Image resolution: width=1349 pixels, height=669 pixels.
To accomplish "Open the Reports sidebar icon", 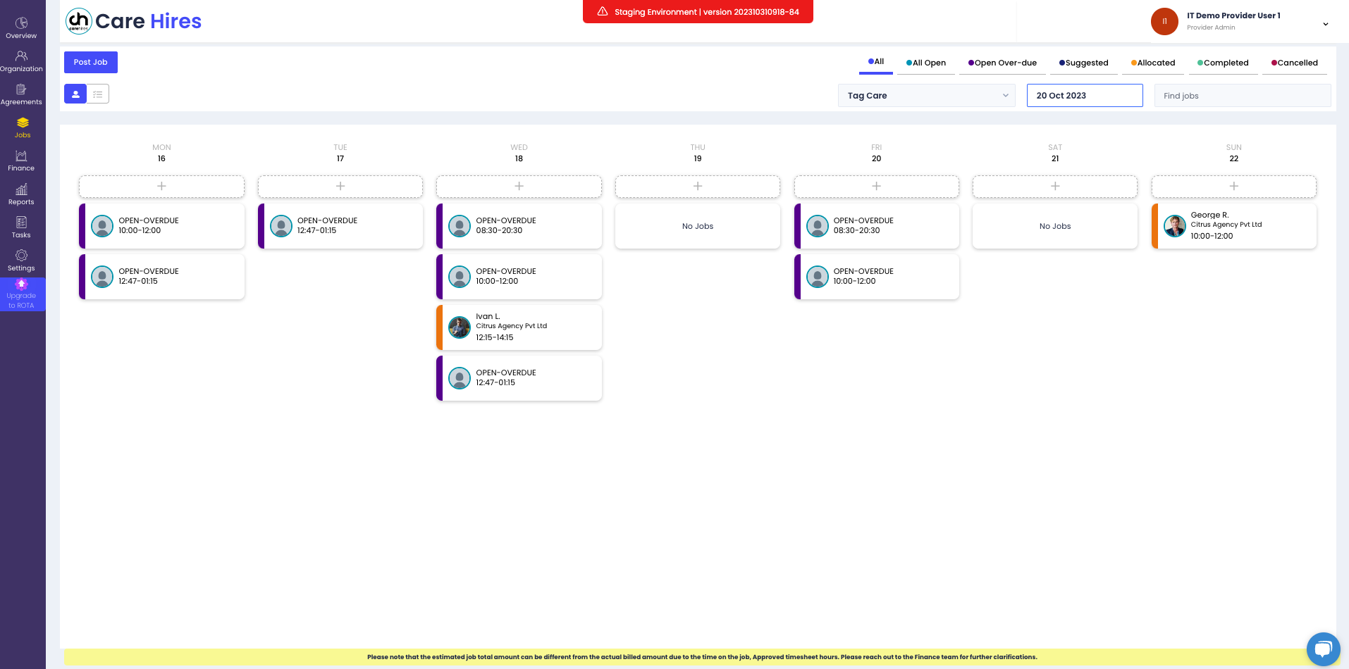I will [x=22, y=189].
